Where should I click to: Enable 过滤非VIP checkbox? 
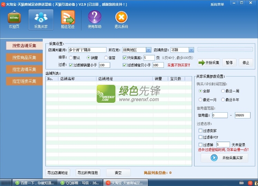pos(200,137)
